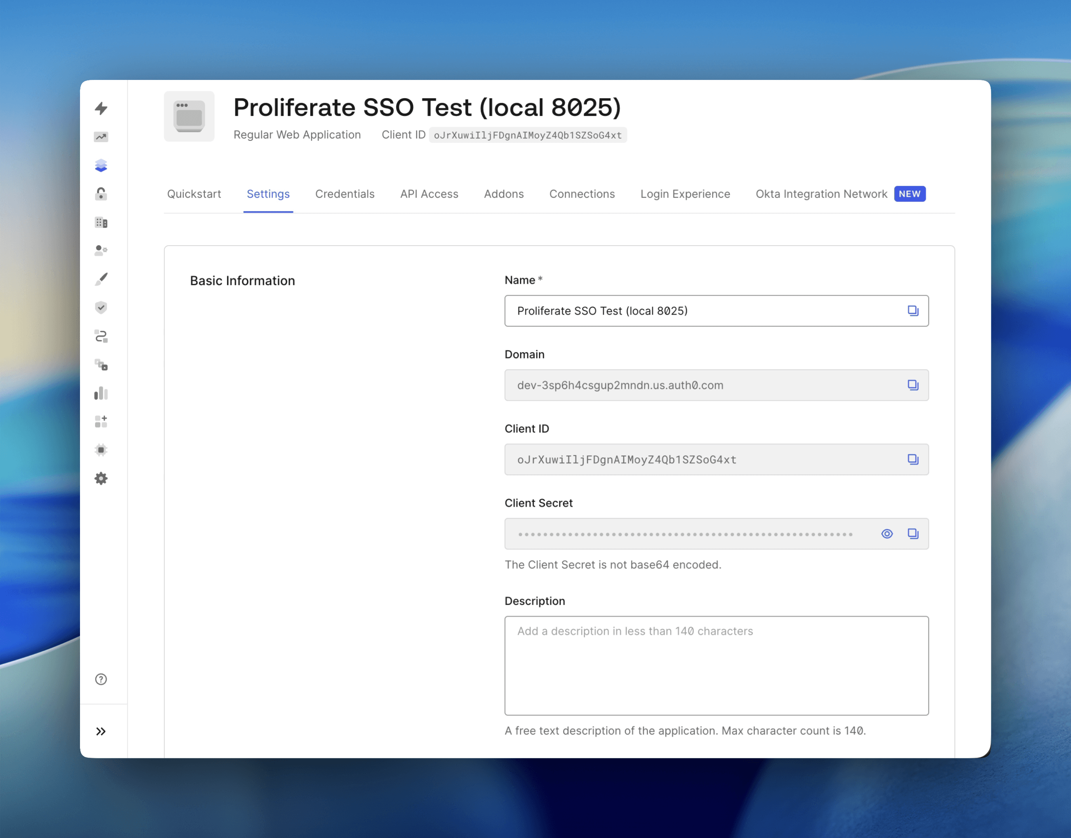Screen dimensions: 1071x838
Task: Open the Activity trend chart icon
Action: (x=101, y=137)
